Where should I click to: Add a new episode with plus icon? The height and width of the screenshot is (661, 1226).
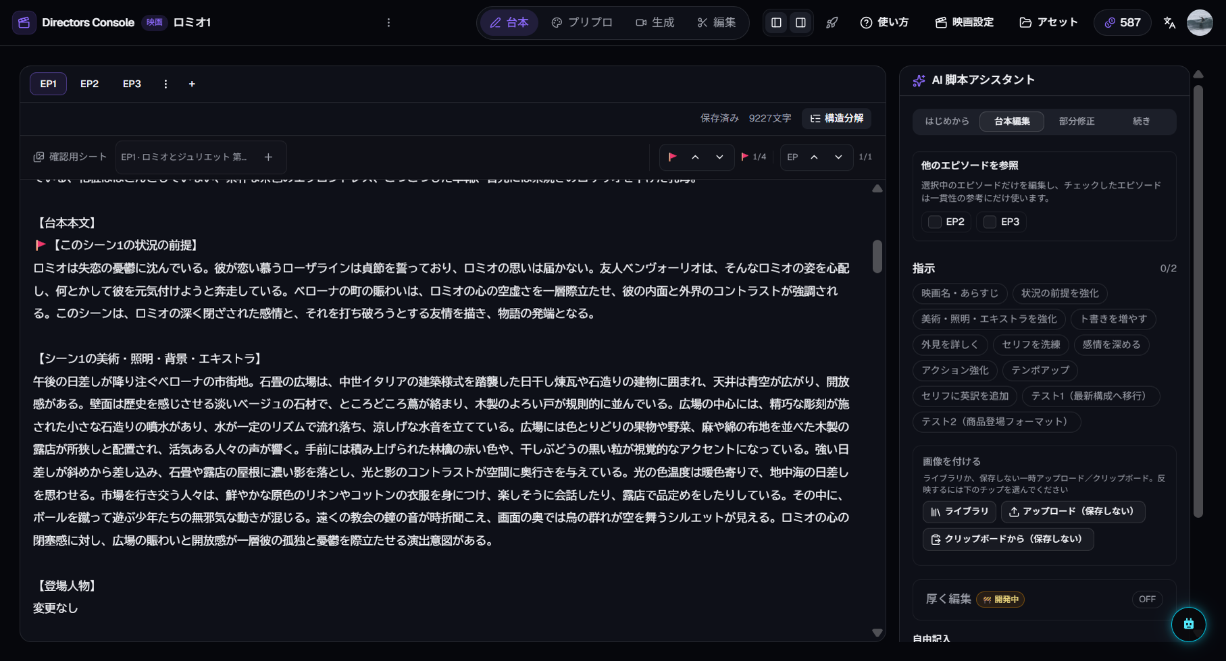click(x=192, y=84)
